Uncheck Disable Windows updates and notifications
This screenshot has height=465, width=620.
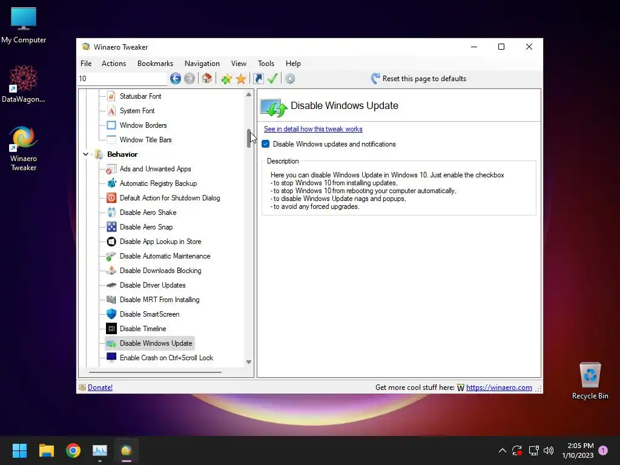tap(266, 144)
